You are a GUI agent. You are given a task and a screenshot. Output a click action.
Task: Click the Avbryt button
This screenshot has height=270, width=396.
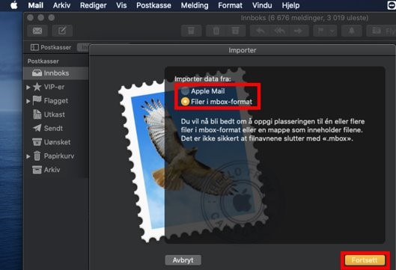(x=183, y=260)
